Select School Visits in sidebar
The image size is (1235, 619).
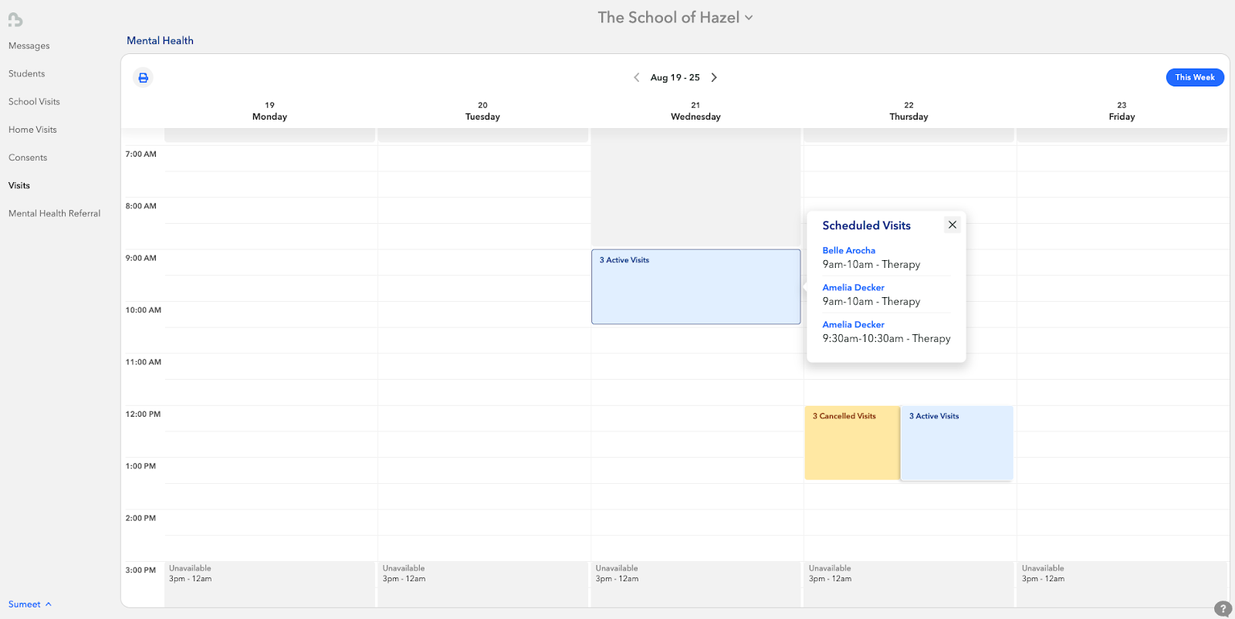pyautogui.click(x=34, y=102)
